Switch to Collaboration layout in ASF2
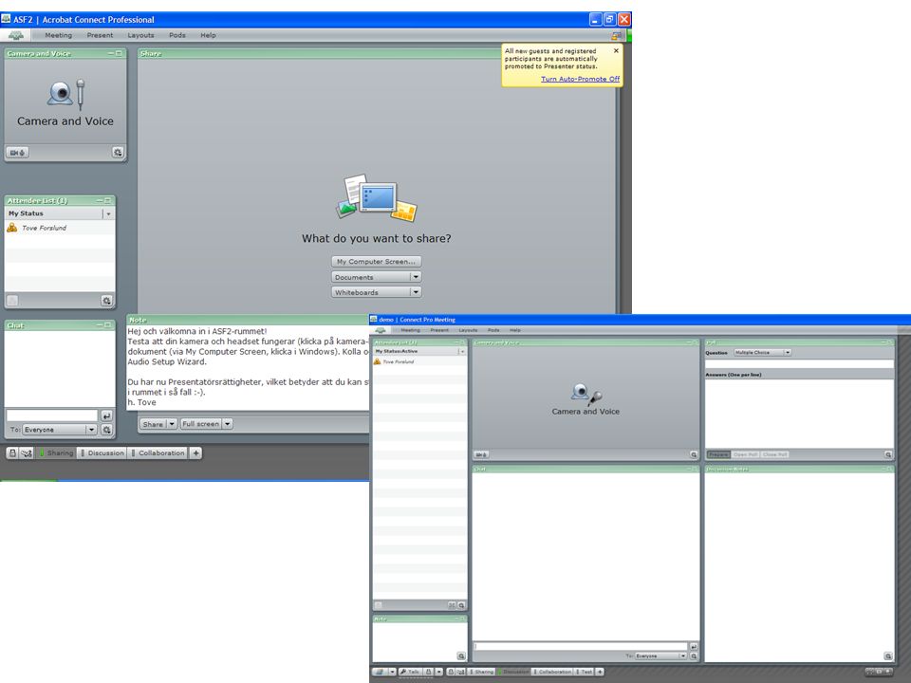The width and height of the screenshot is (911, 683). click(x=158, y=453)
